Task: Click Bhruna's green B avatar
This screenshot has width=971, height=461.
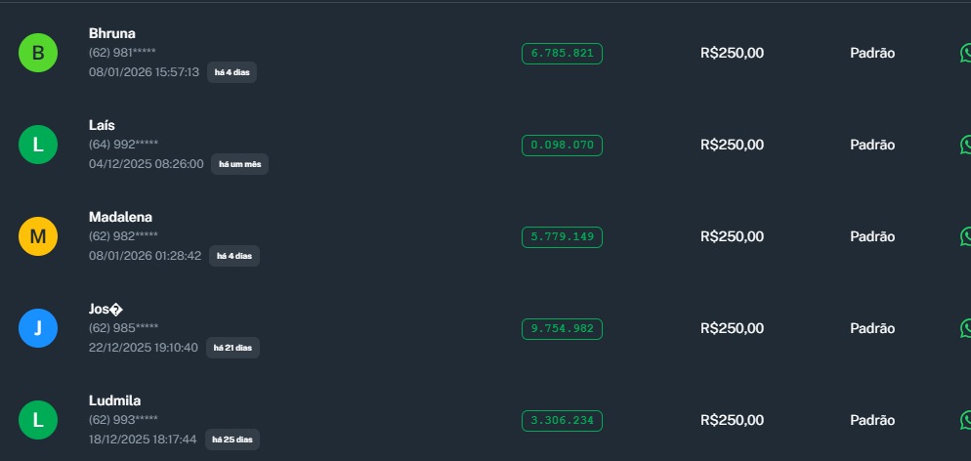Action: (38, 53)
